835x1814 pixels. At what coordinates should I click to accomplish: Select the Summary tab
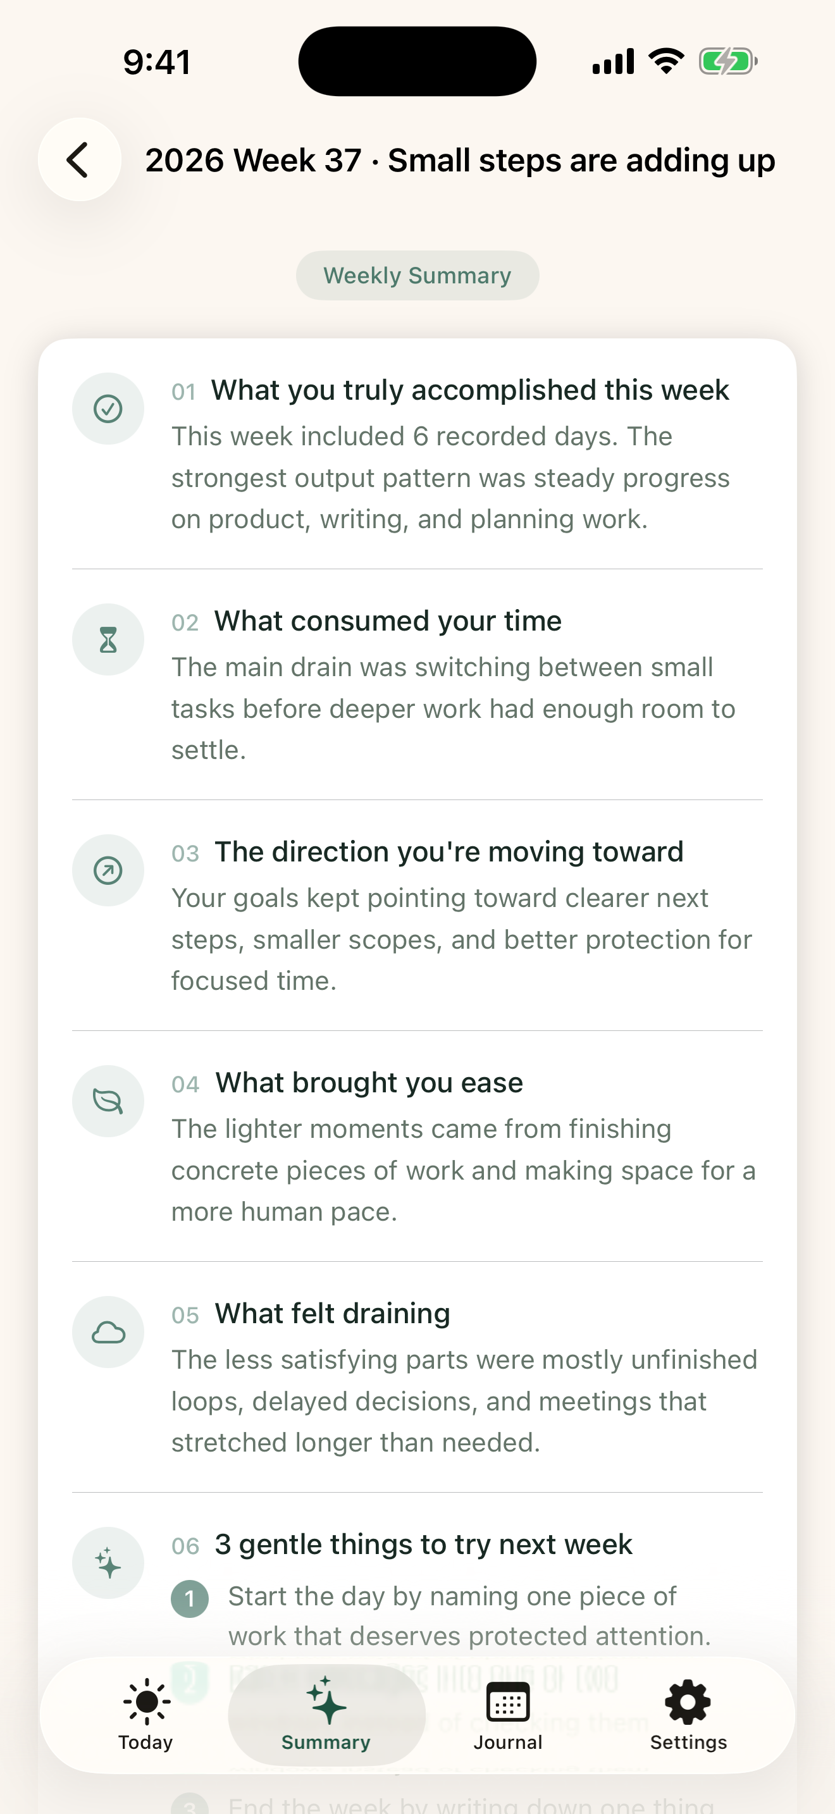click(x=326, y=1715)
